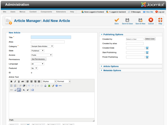
Task: Open calendar picker for Created Date
Action: [x=147, y=48]
